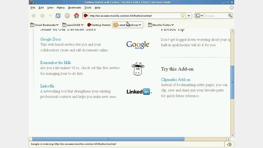Click the Back navigation arrow
This screenshot has height=148, width=263.
click(34, 16)
